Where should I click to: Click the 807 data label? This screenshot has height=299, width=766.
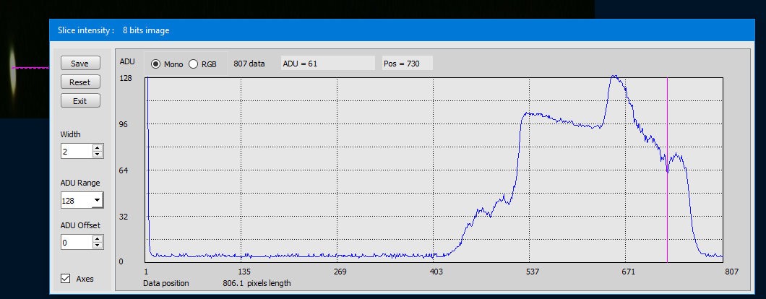coord(249,64)
